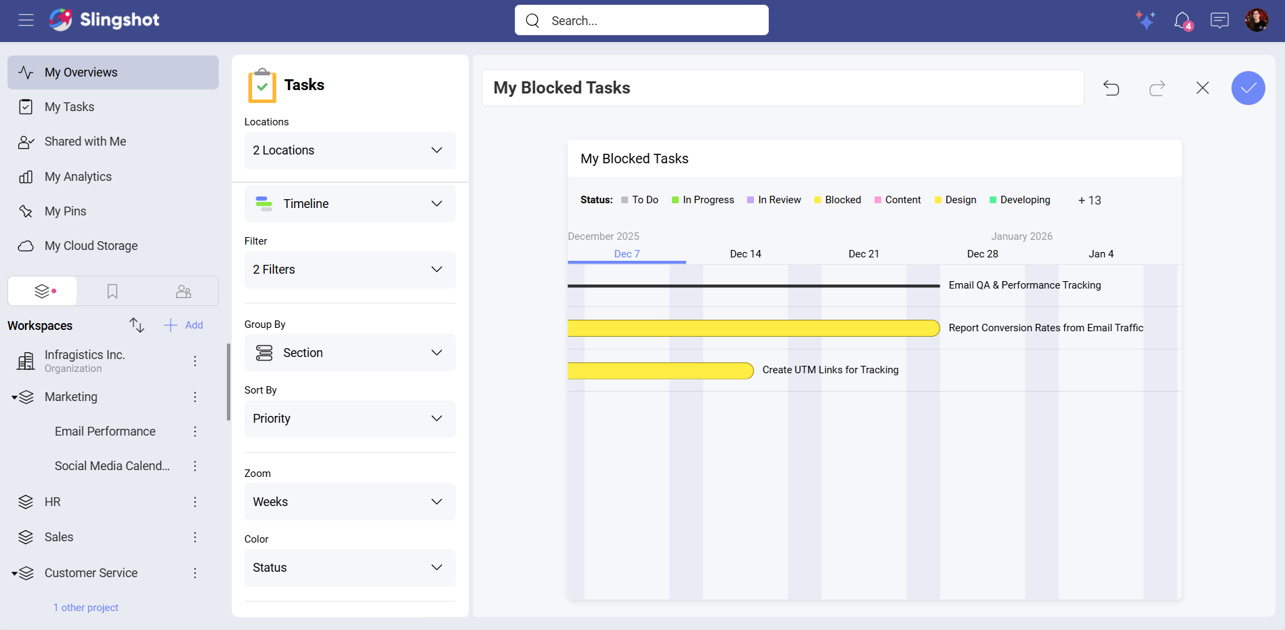Select the My Pins sidebar icon
Screen dimensions: 1285x630
26,211
